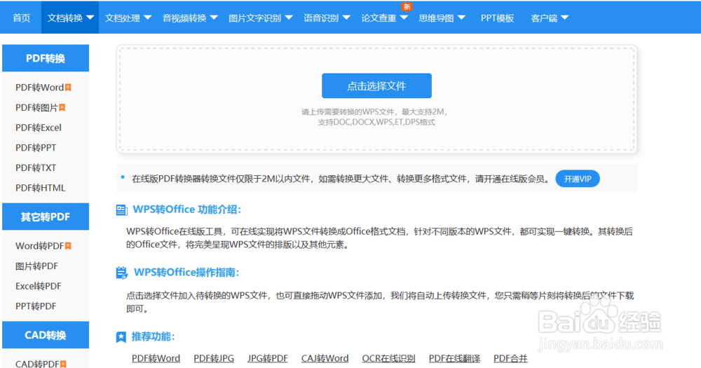
Task: Click hot badge icon beside PDF转Word
Action: (68, 87)
